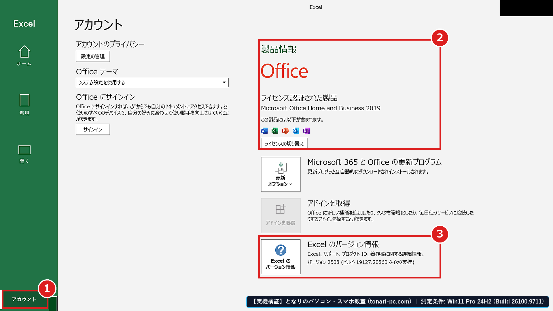Open a file via 開く folder icon

[24, 154]
